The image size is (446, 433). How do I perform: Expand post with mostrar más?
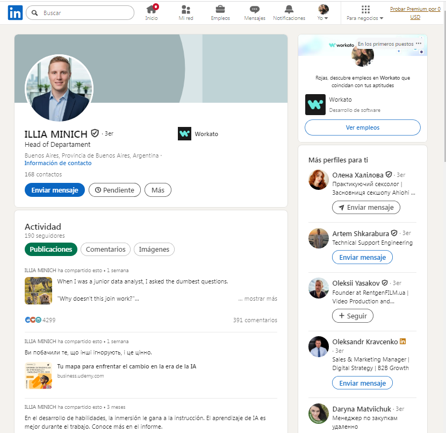click(x=258, y=299)
